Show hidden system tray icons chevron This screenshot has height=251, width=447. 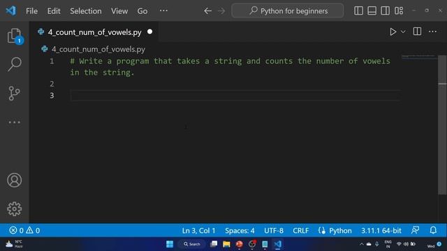pyautogui.click(x=362, y=244)
